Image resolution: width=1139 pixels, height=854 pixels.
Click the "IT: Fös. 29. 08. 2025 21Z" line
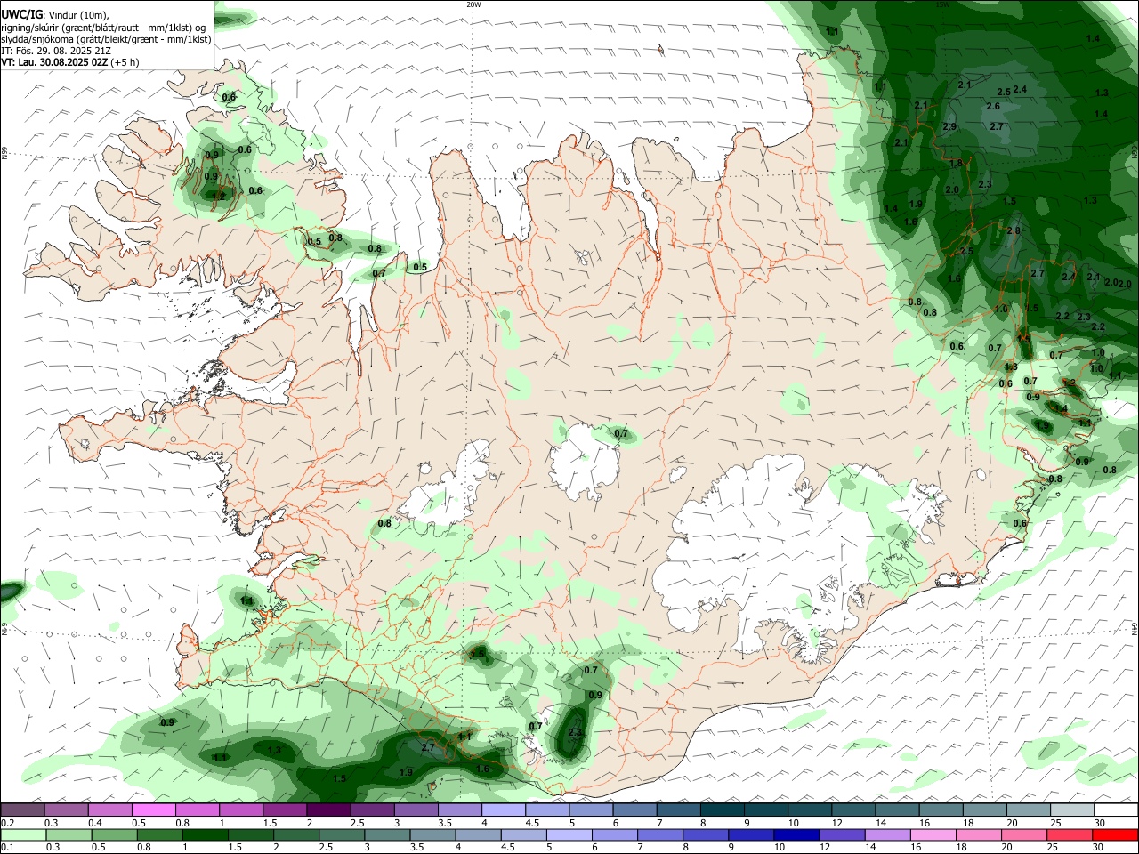(x=56, y=51)
